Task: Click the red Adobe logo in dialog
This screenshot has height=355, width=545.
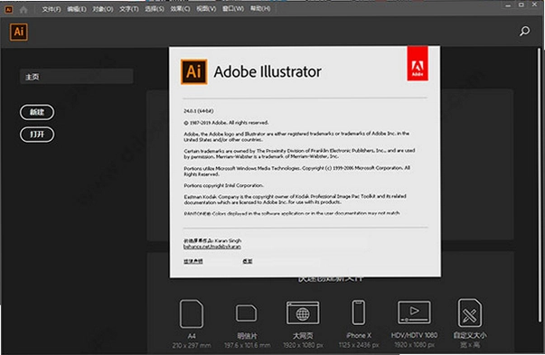Action: tap(418, 63)
